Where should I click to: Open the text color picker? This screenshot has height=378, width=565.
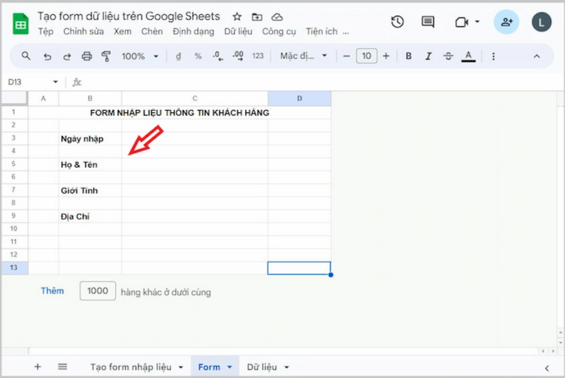click(x=468, y=56)
